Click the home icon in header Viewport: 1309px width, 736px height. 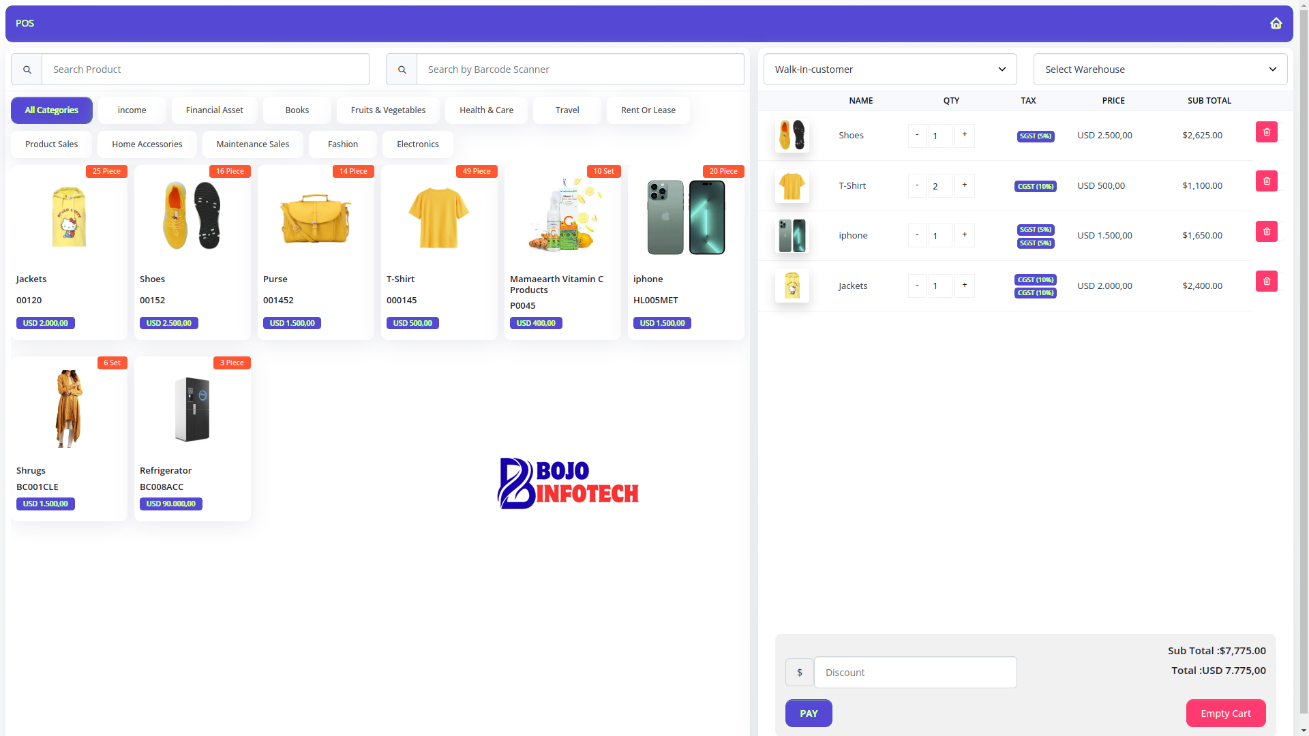coord(1276,23)
